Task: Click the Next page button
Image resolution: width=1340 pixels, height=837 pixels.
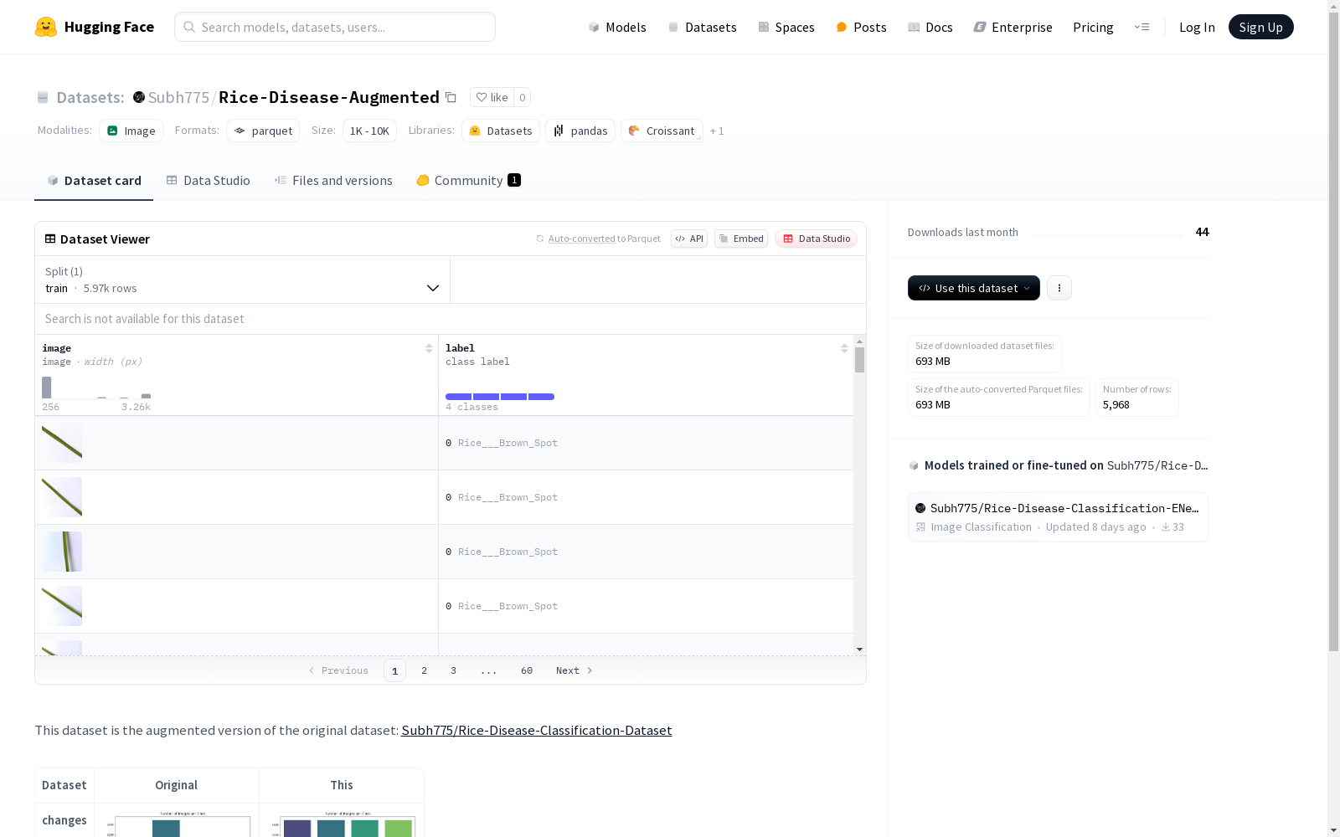Action: [x=575, y=670]
